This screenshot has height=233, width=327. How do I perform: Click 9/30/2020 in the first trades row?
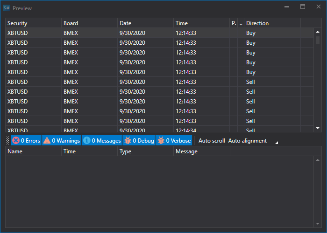coord(146,33)
